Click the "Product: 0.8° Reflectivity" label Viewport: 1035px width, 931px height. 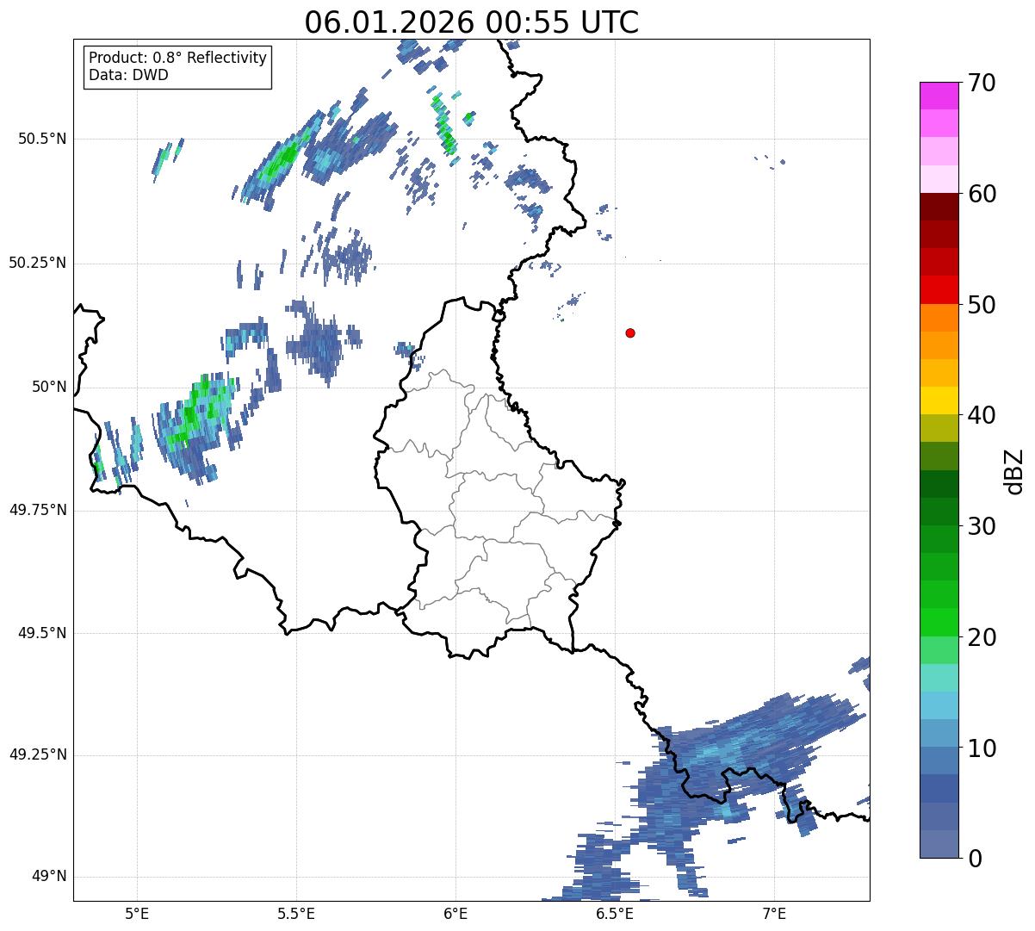178,58
